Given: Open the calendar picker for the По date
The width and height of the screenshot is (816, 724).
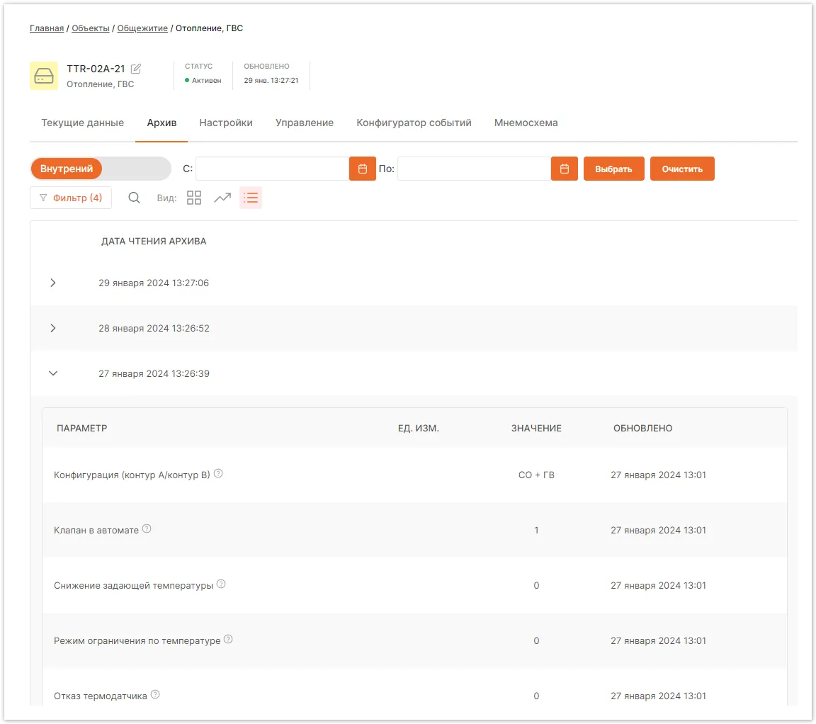Looking at the screenshot, I should [564, 169].
